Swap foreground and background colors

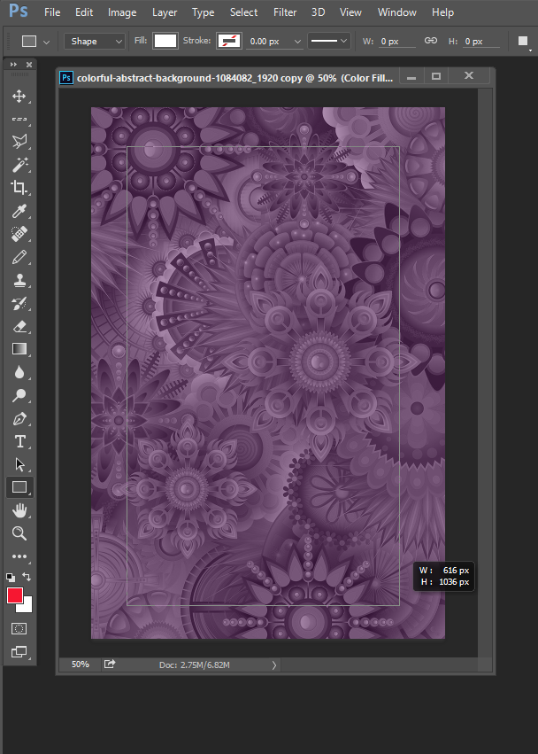point(27,577)
